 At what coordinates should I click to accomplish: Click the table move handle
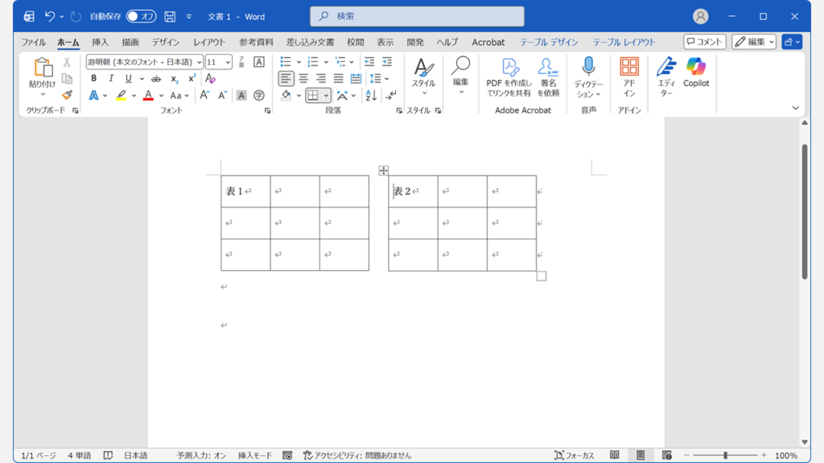tap(384, 170)
